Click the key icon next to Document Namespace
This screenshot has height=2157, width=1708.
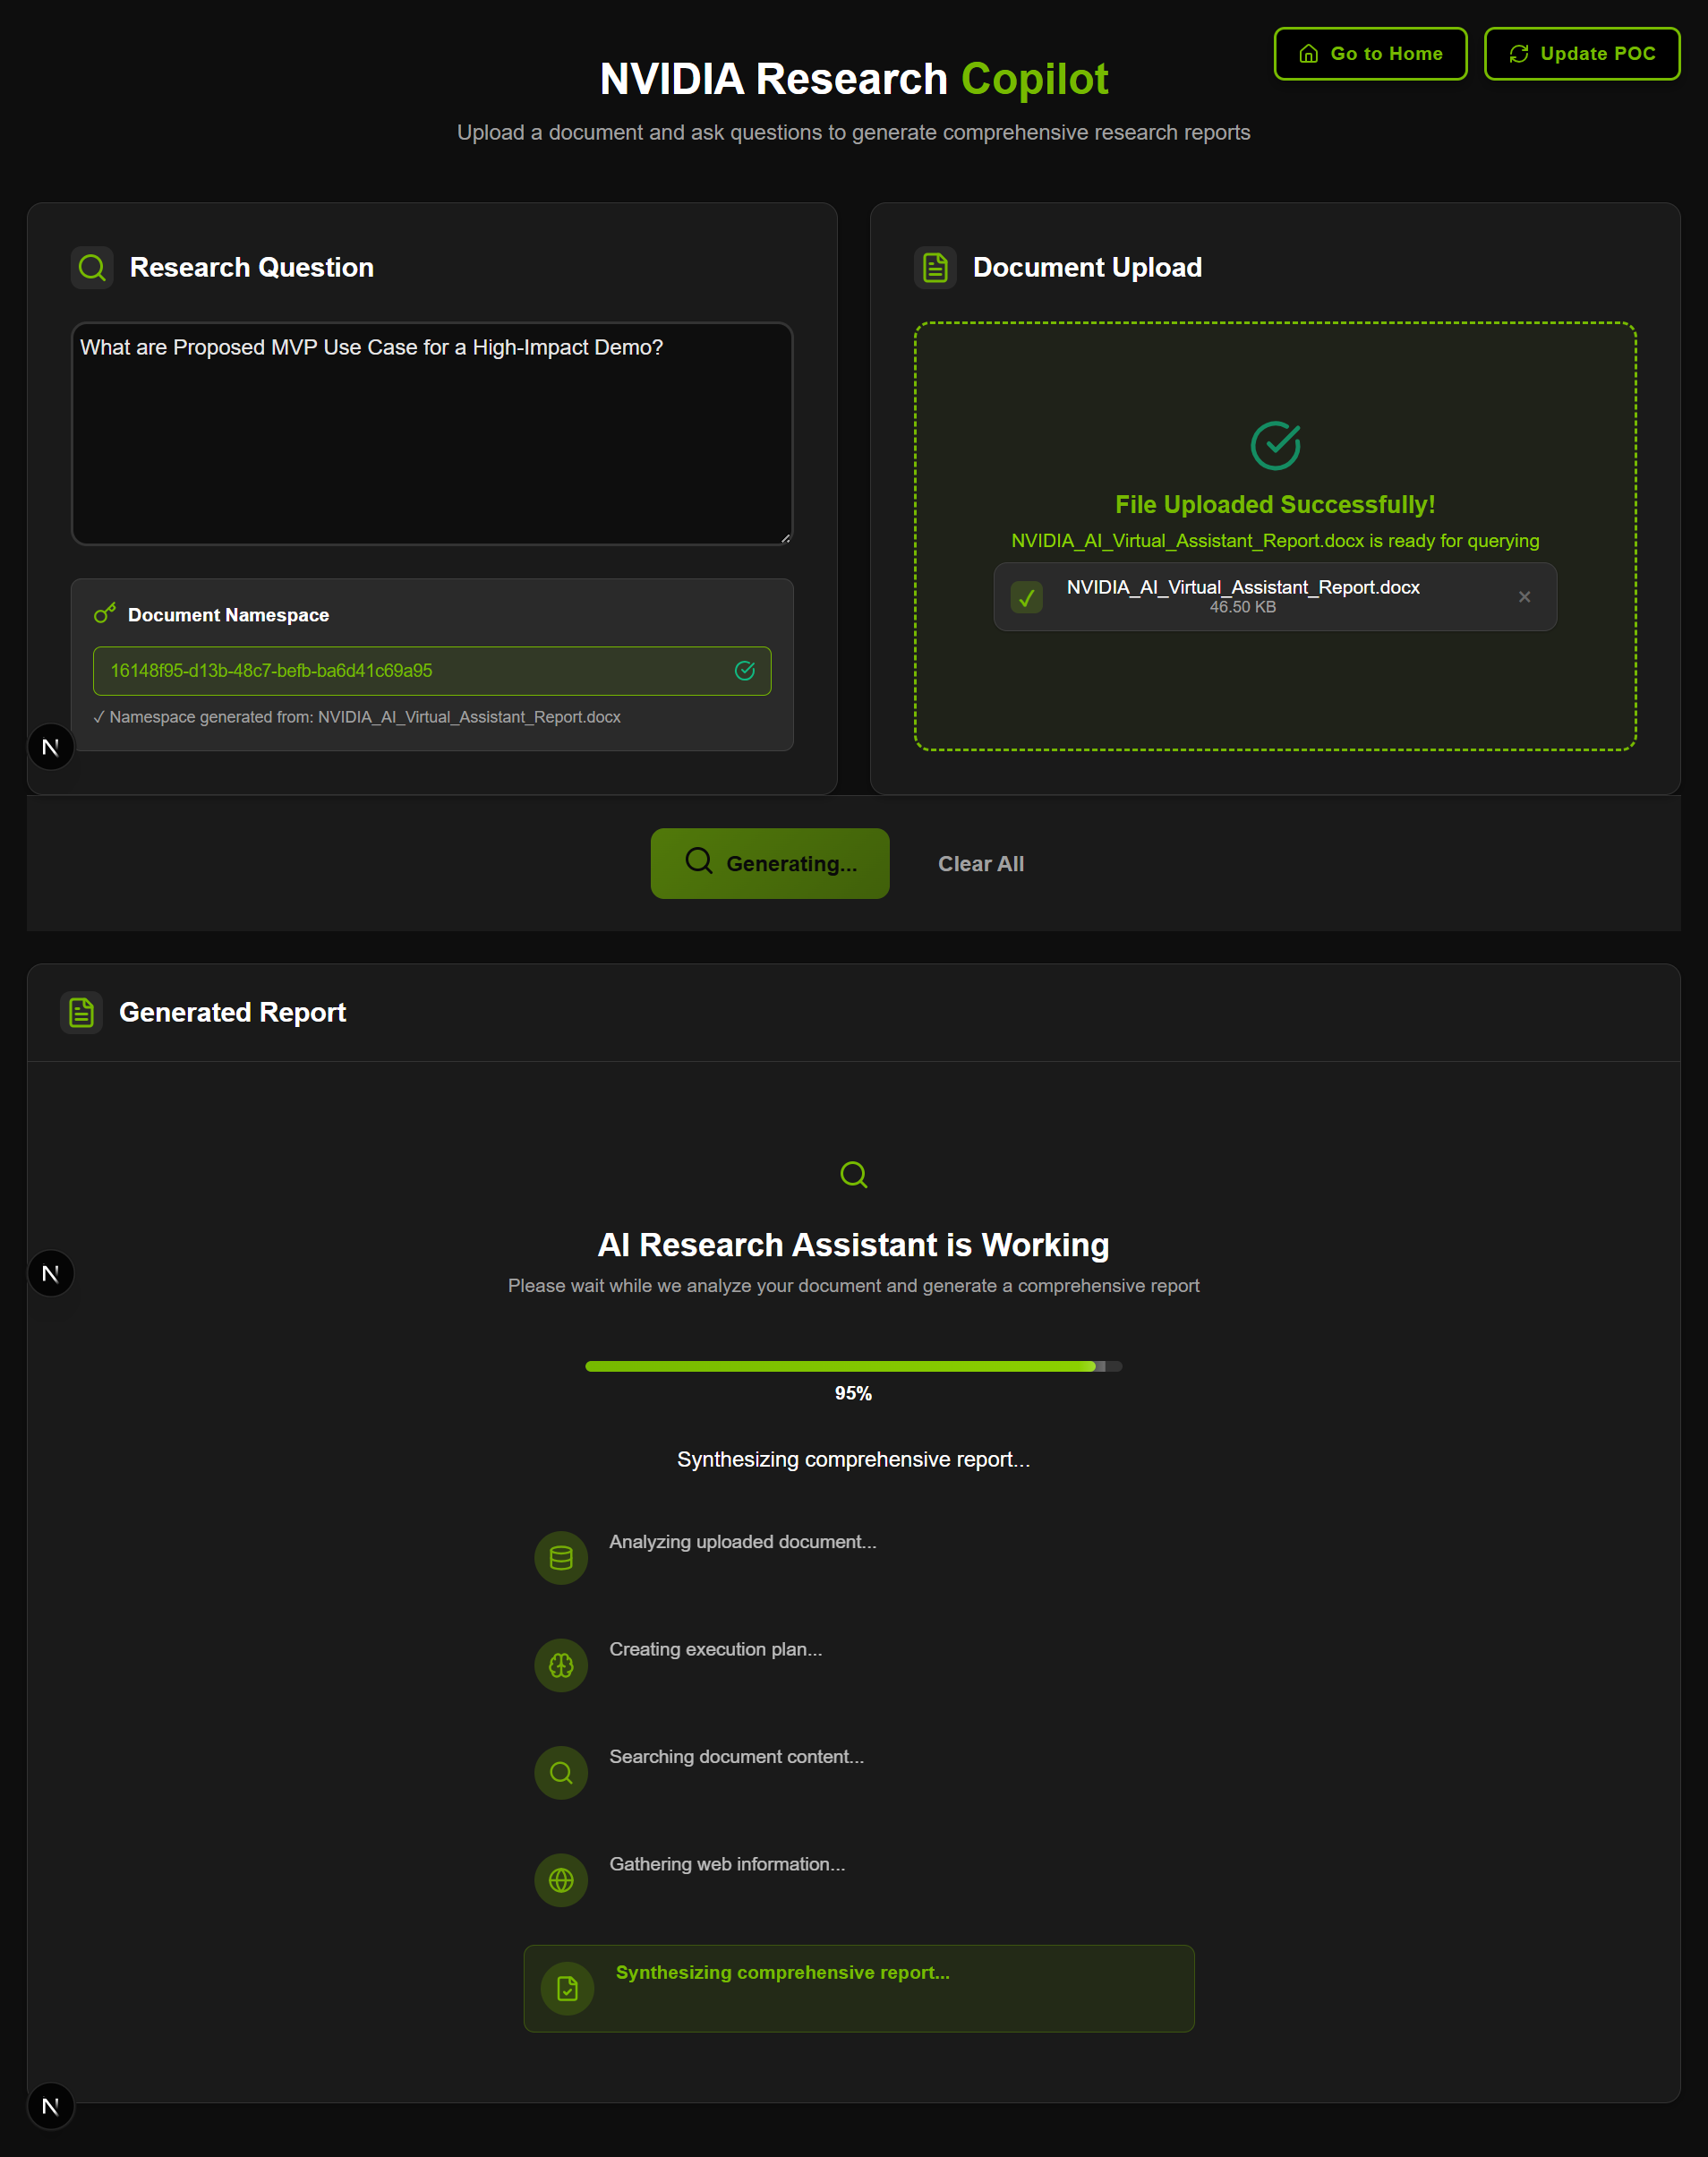105,613
